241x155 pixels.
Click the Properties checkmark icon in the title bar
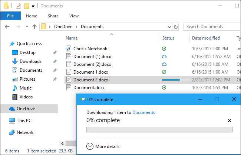18,6
